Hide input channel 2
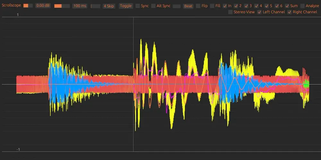 click(x=236, y=6)
